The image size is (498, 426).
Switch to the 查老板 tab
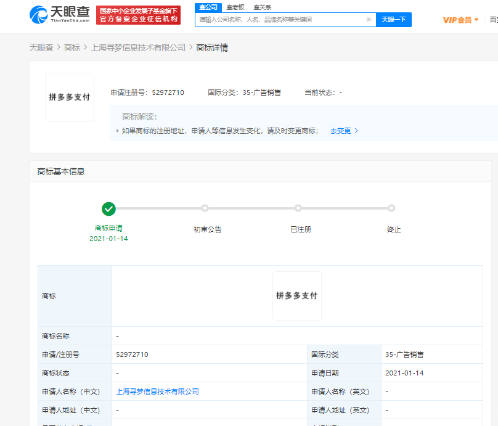coord(235,7)
